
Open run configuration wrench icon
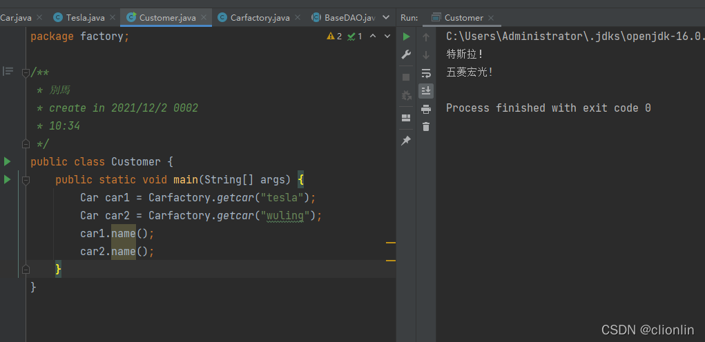(406, 54)
